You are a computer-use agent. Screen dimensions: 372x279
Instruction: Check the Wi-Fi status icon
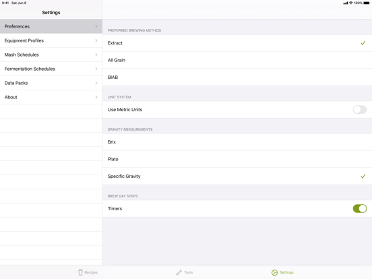coord(351,3)
